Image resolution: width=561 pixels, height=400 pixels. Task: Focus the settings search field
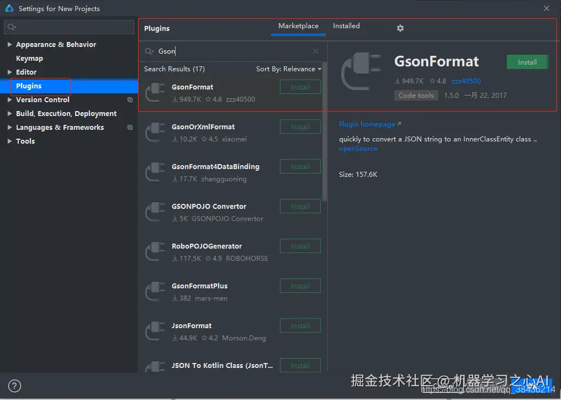[x=69, y=27]
